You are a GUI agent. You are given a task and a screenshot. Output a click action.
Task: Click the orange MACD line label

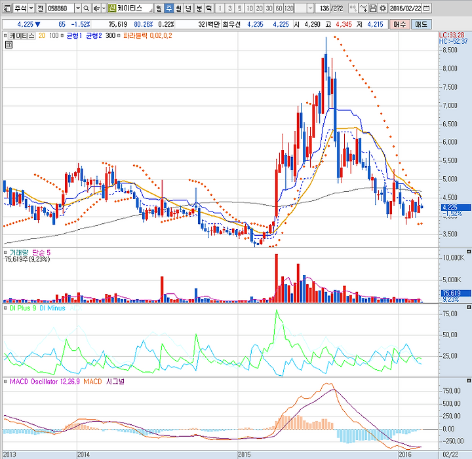pos(92,382)
